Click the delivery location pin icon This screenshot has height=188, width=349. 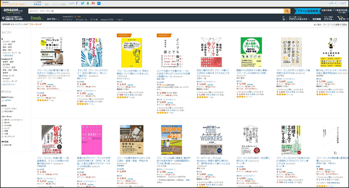coord(3,18)
